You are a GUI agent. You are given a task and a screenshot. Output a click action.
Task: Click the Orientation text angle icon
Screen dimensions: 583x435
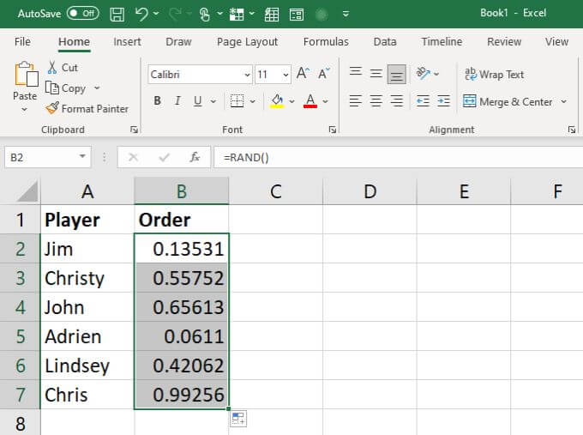[x=424, y=73]
